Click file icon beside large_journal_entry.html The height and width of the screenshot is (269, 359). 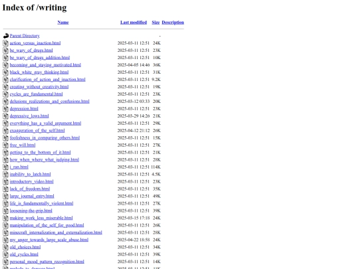click(6, 196)
